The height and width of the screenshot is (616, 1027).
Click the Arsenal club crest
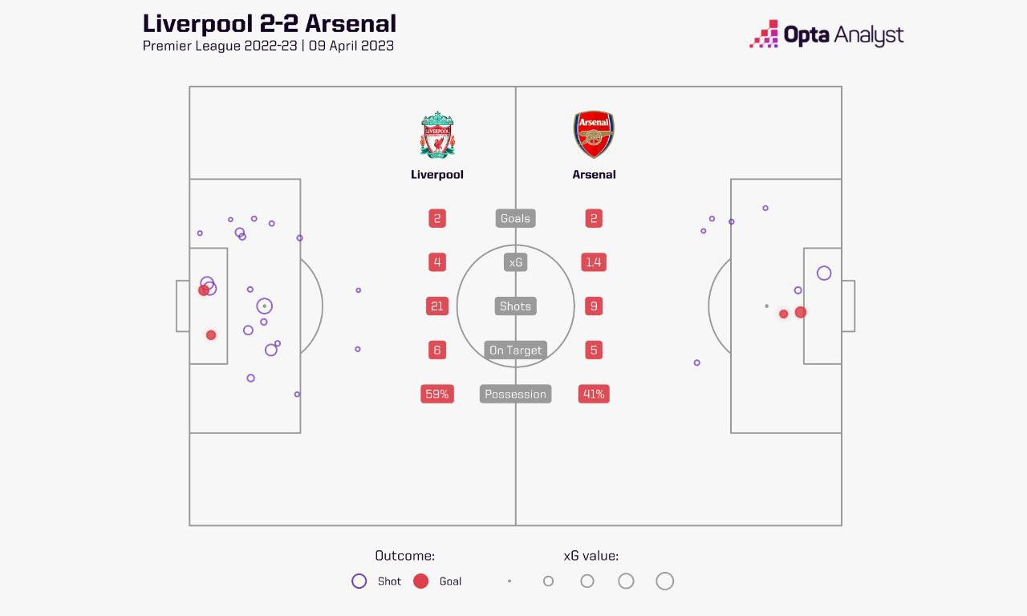594,135
